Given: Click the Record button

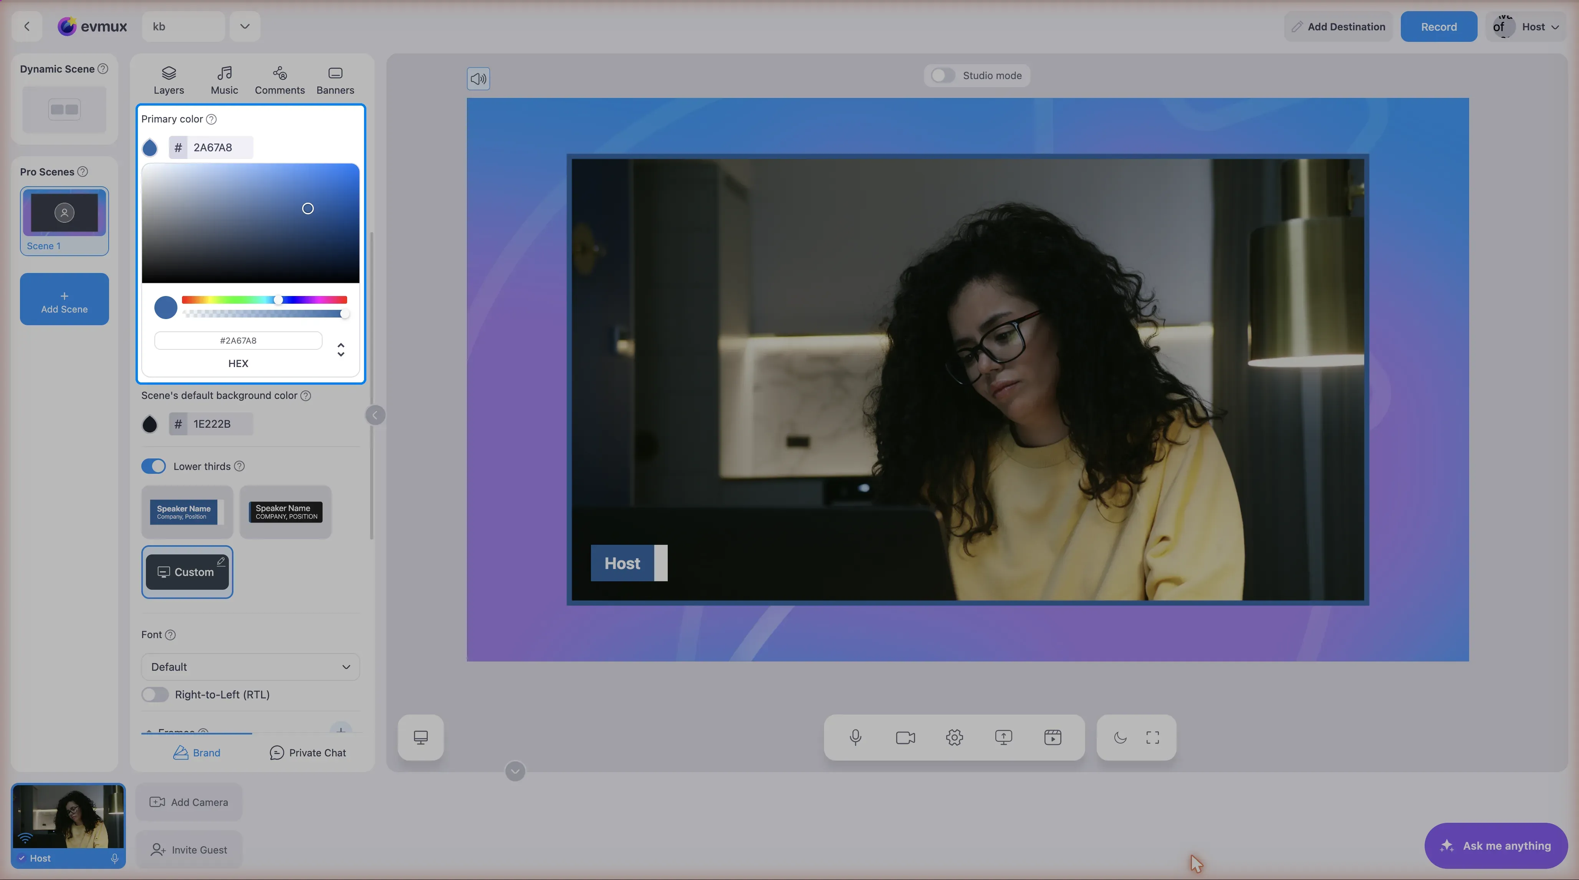Looking at the screenshot, I should tap(1438, 26).
